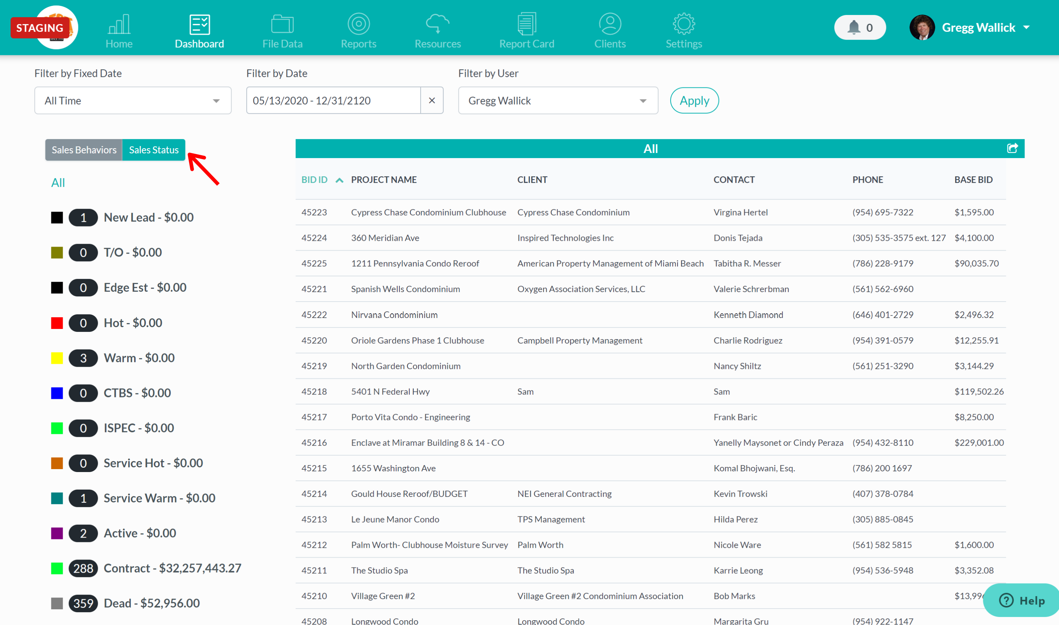
Task: Toggle the Warm status filter checkbox
Action: pos(57,358)
